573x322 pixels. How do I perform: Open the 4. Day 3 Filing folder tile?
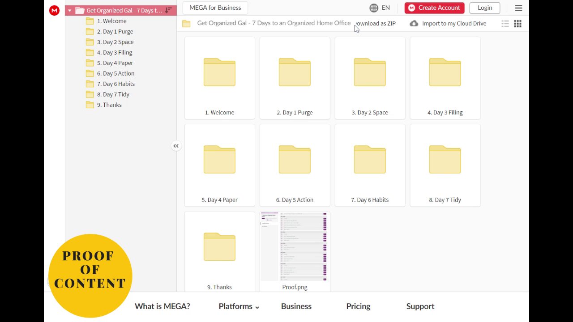coord(445,78)
